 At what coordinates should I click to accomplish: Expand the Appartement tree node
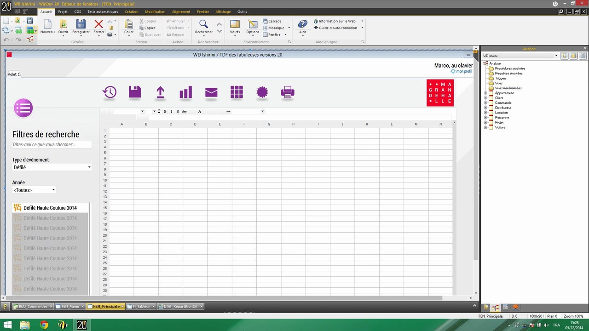485,93
